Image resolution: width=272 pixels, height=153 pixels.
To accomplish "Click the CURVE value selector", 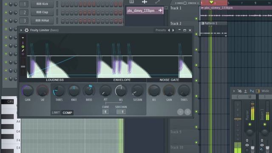I will coord(105,112).
